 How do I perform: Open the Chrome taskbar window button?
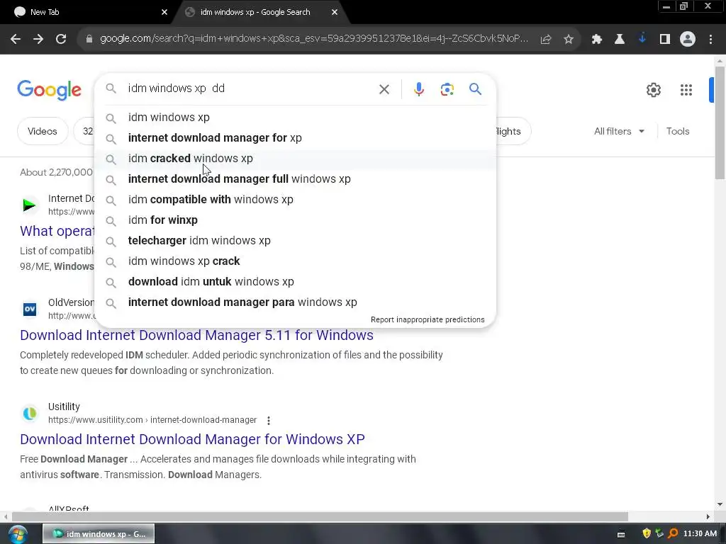99,534
